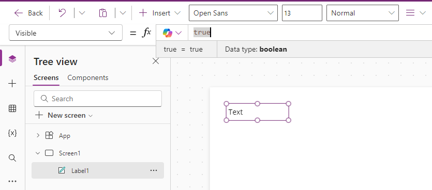The height and width of the screenshot is (190, 432).
Task: Click the Data type boolean text
Action: point(256,49)
